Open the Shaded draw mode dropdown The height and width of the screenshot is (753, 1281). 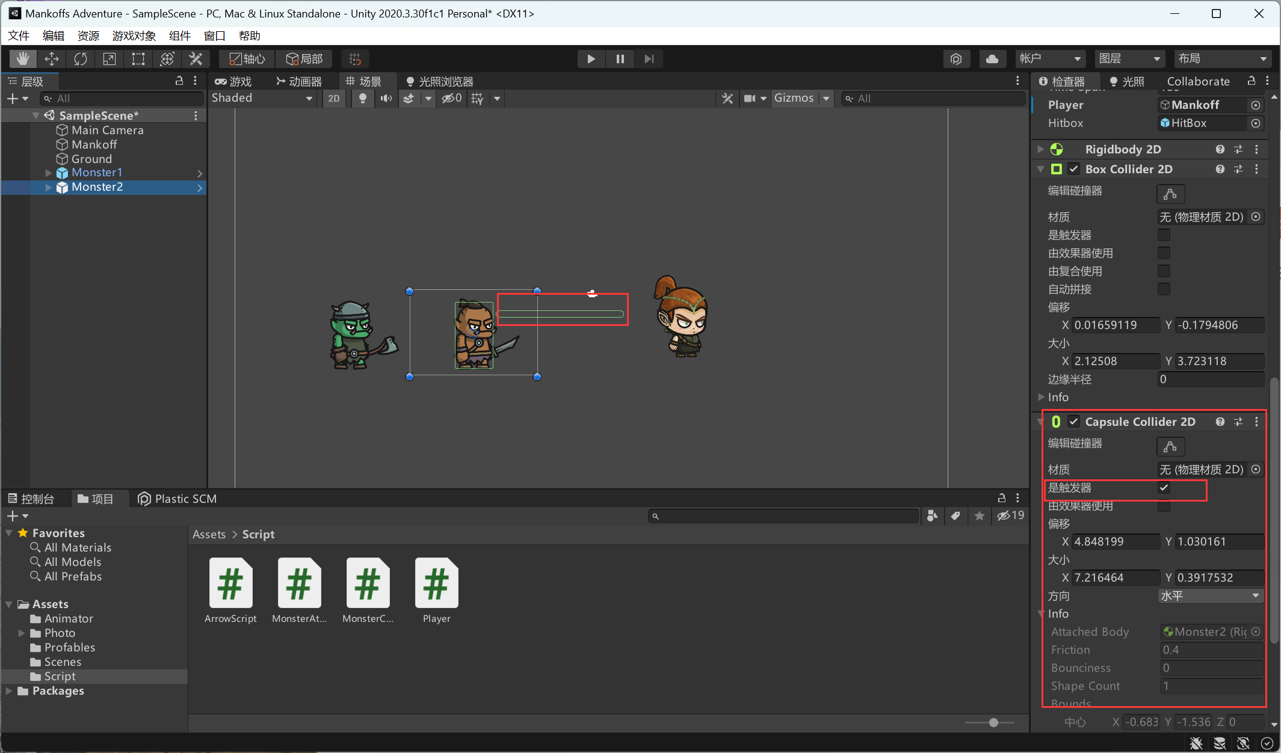(x=262, y=99)
